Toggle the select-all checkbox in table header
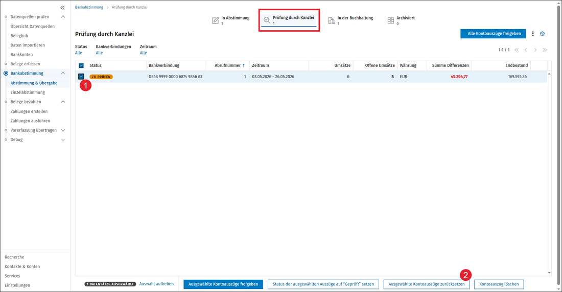 [x=81, y=65]
